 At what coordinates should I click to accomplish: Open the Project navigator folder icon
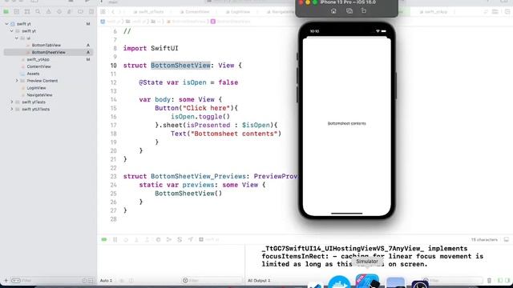tap(6, 12)
